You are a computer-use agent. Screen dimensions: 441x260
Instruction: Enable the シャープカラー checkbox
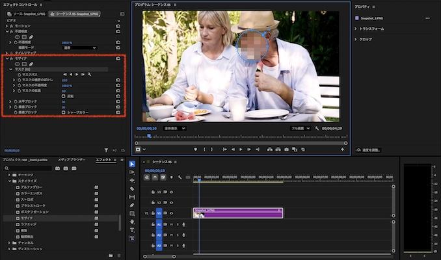point(63,112)
